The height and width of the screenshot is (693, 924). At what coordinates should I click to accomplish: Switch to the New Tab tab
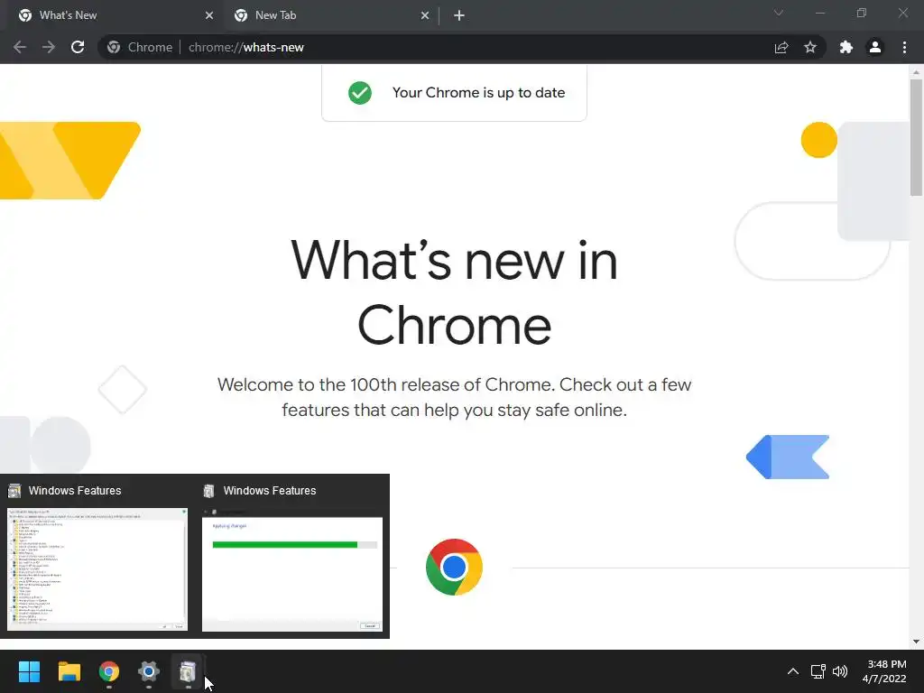(x=330, y=15)
